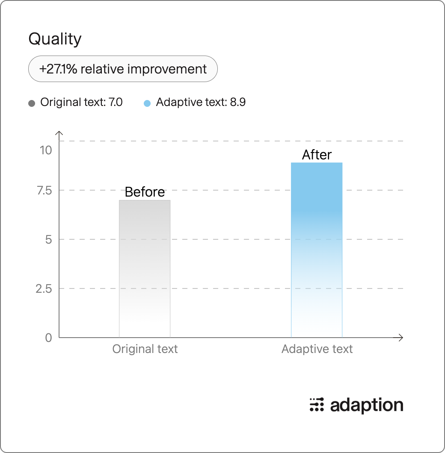Click the 10 tick label on y-axis
Viewport: 445px width, 453px height.
pyautogui.click(x=46, y=150)
